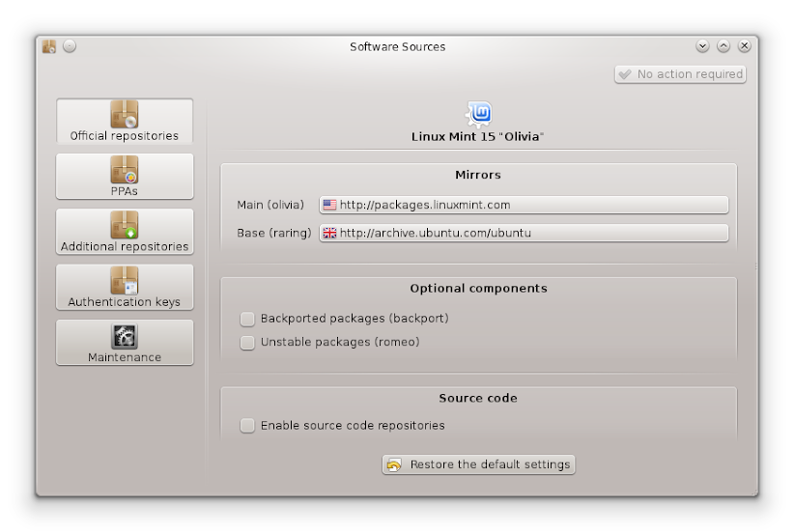Click the Mirrors section heading

coord(478,175)
